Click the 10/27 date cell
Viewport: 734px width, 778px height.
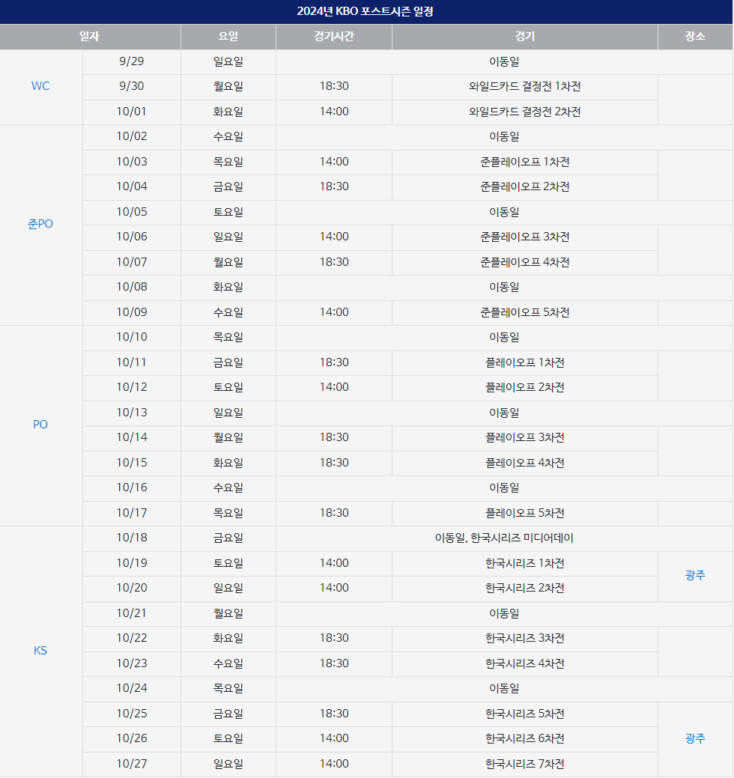pyautogui.click(x=132, y=764)
